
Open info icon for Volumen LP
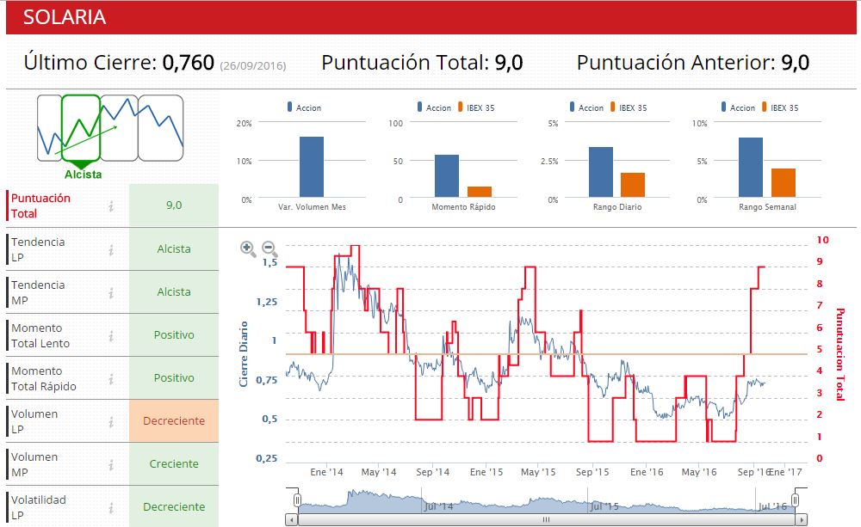(111, 422)
